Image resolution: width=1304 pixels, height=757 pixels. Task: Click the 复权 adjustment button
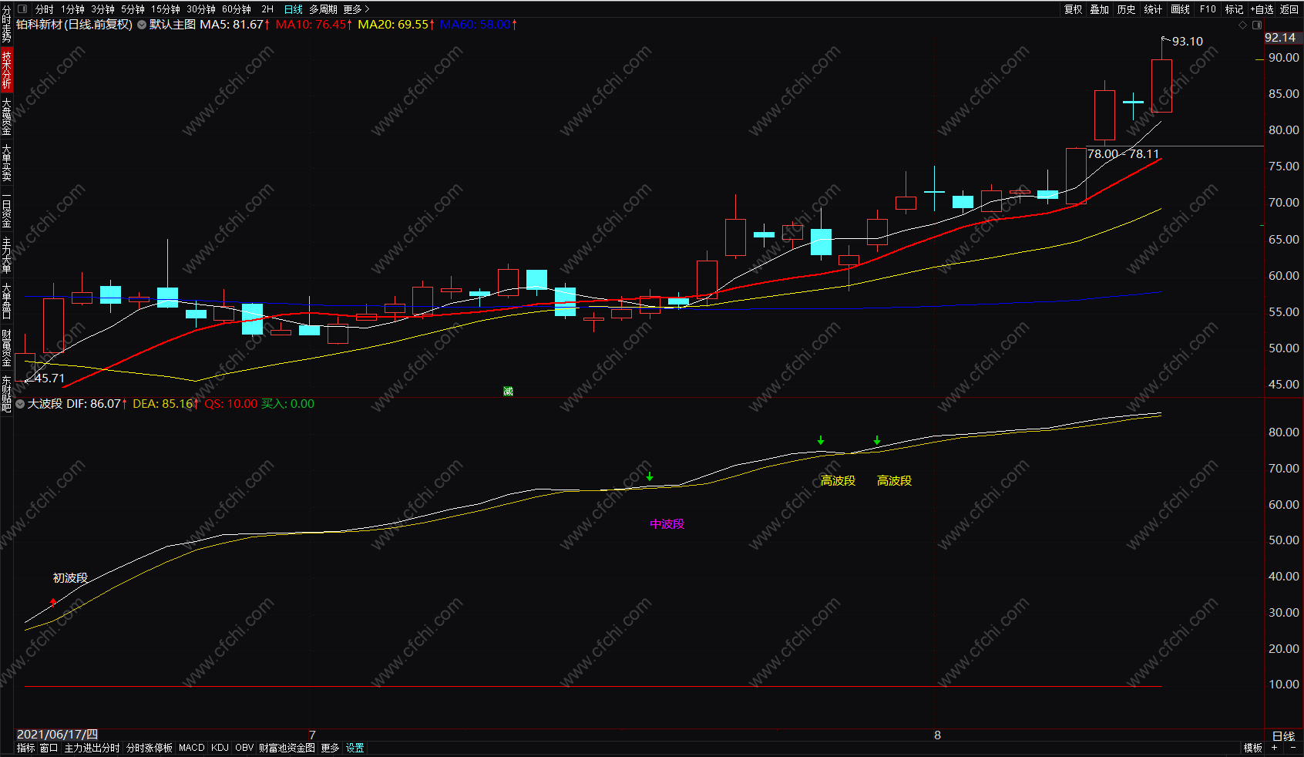(x=1073, y=9)
